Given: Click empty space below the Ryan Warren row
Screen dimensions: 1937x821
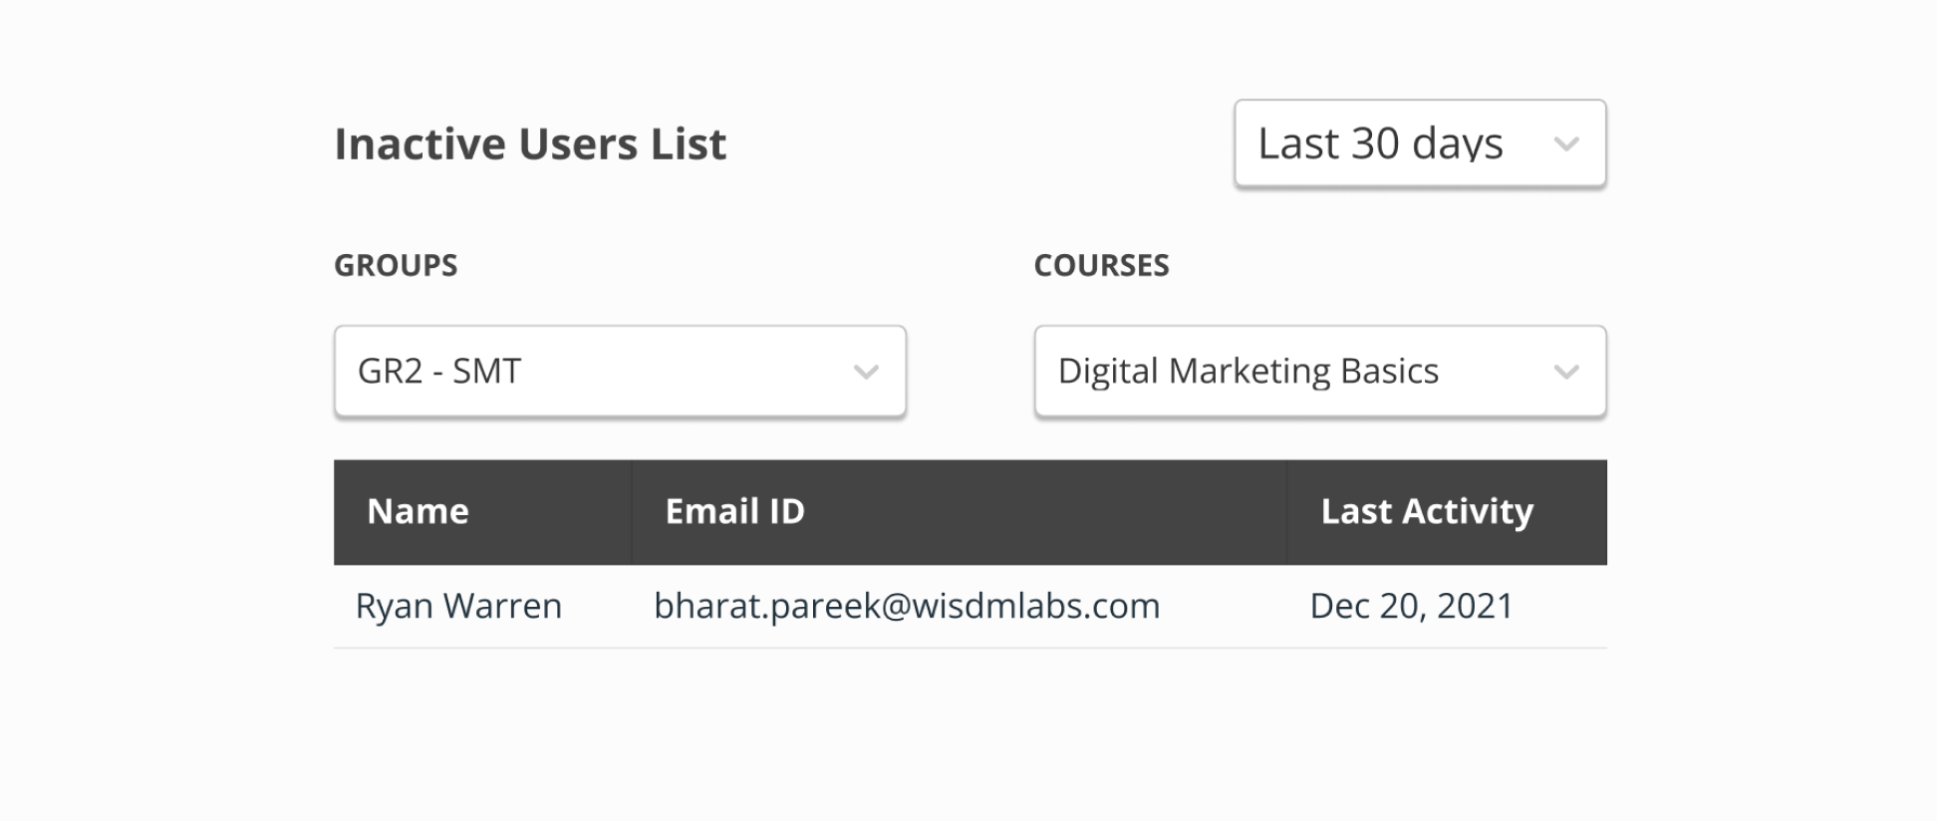Looking at the screenshot, I should (968, 727).
